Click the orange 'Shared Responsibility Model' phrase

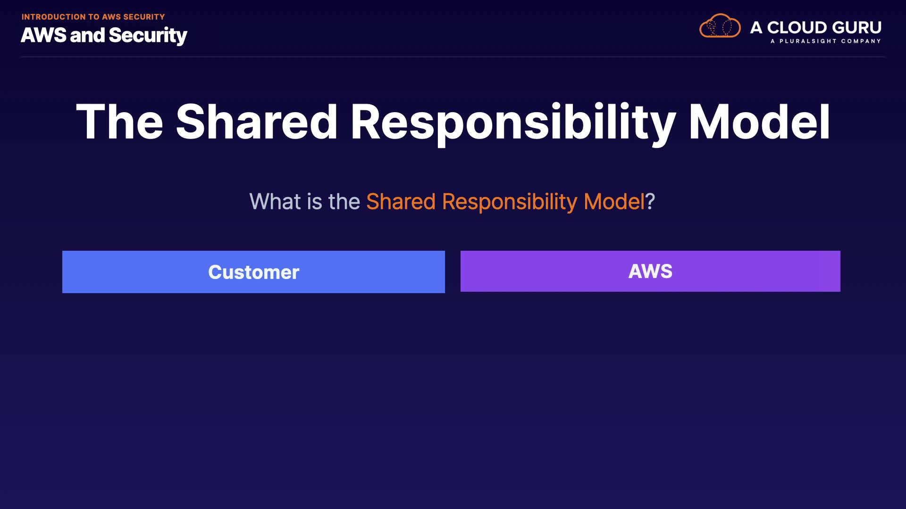(x=505, y=202)
